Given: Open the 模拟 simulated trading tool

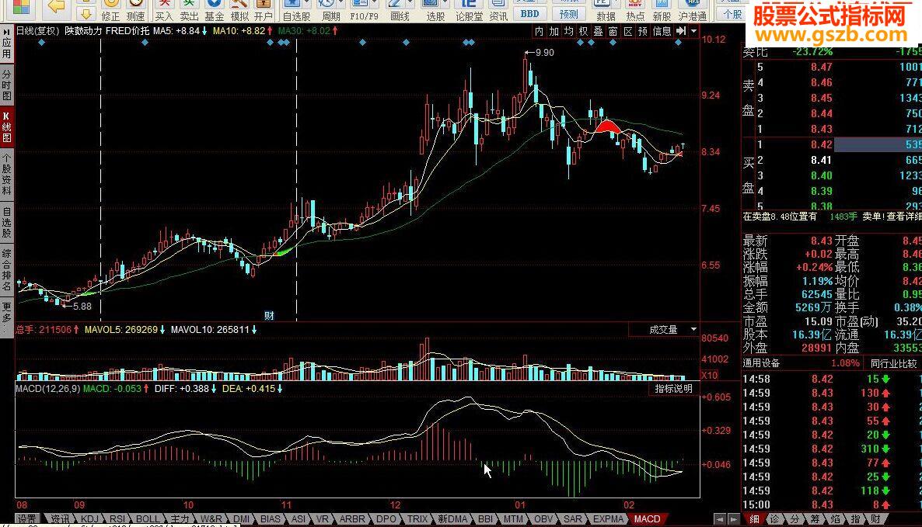Looking at the screenshot, I should pyautogui.click(x=239, y=11).
